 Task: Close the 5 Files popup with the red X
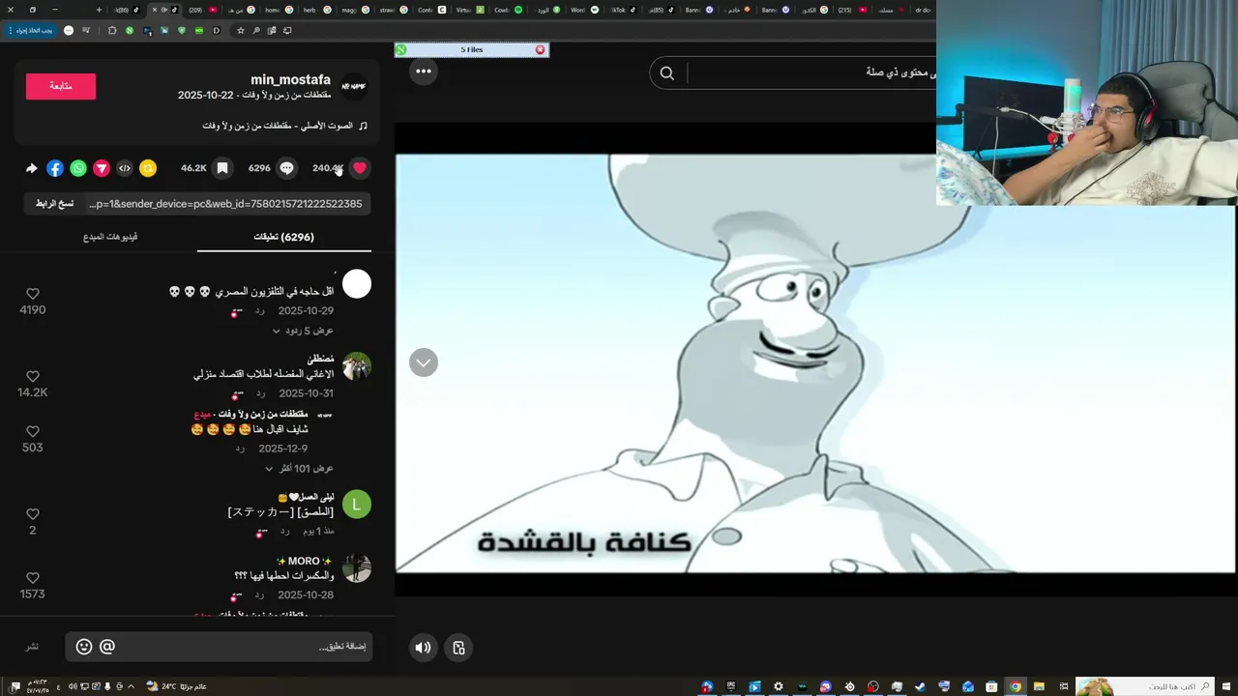540,49
